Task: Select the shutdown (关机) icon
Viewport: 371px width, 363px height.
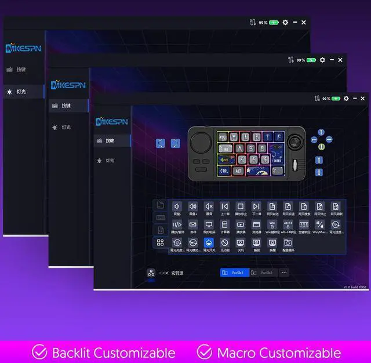Action: click(241, 242)
